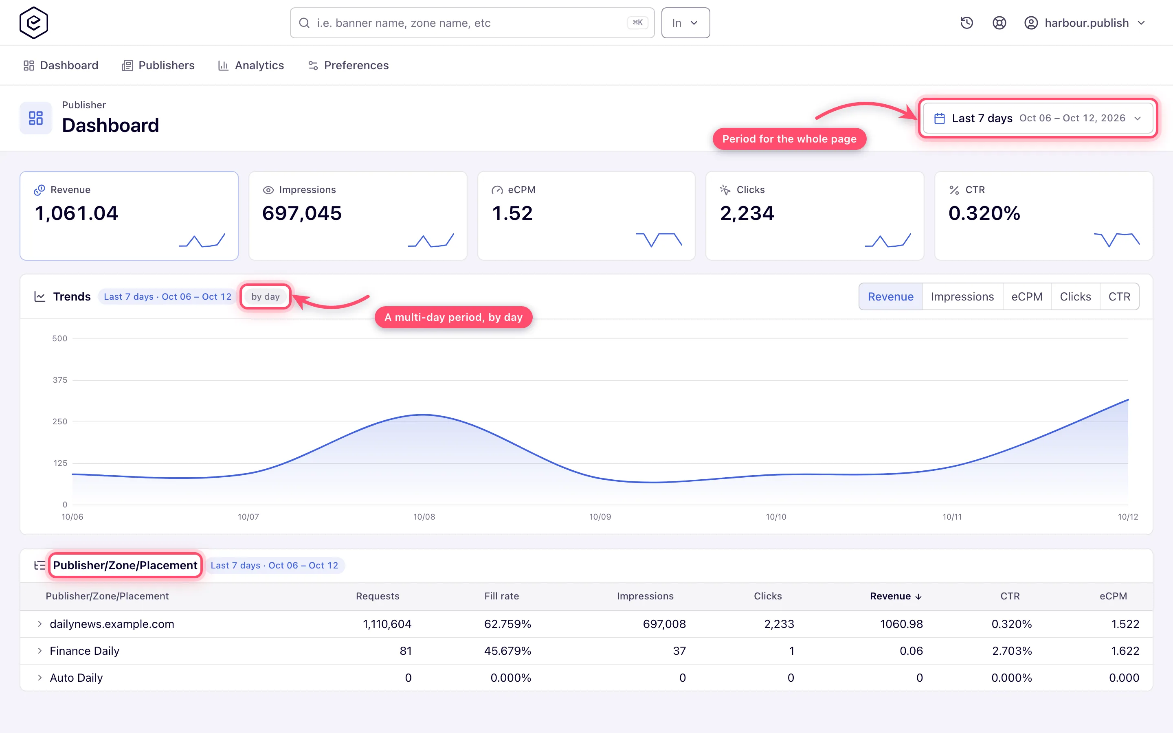Click the user avatar icon
Screen dimensions: 1173x733
tap(1031, 23)
